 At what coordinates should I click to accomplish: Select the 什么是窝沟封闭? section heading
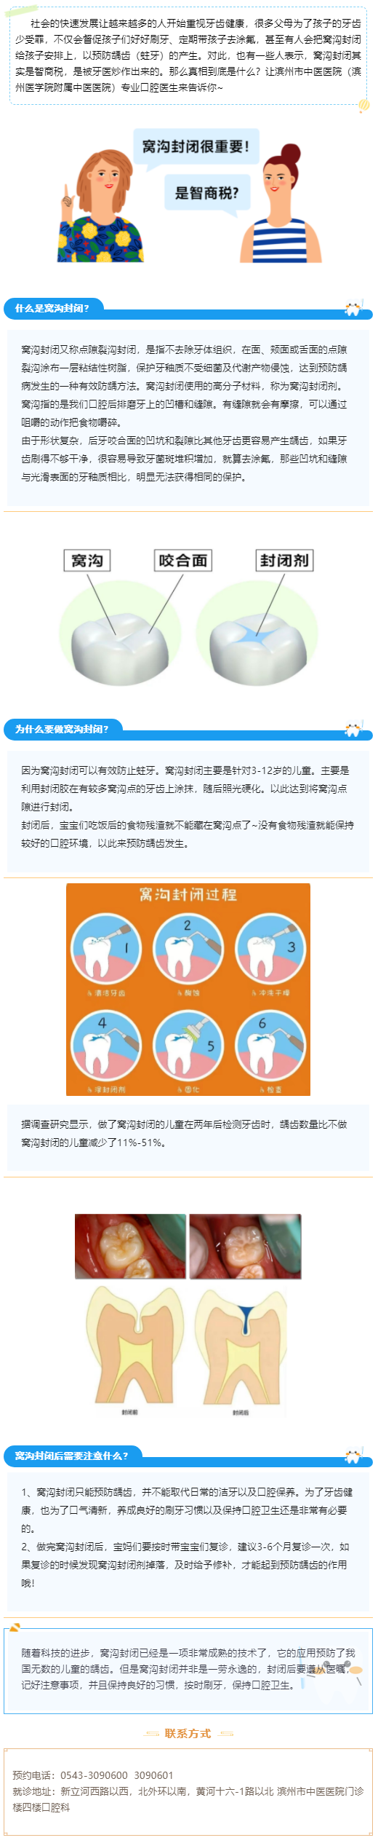52,309
